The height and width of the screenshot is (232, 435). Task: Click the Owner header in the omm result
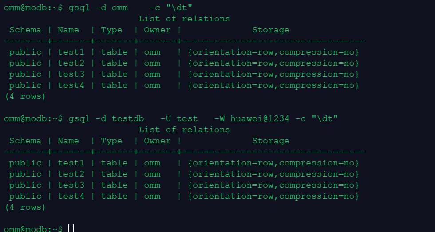(x=157, y=30)
